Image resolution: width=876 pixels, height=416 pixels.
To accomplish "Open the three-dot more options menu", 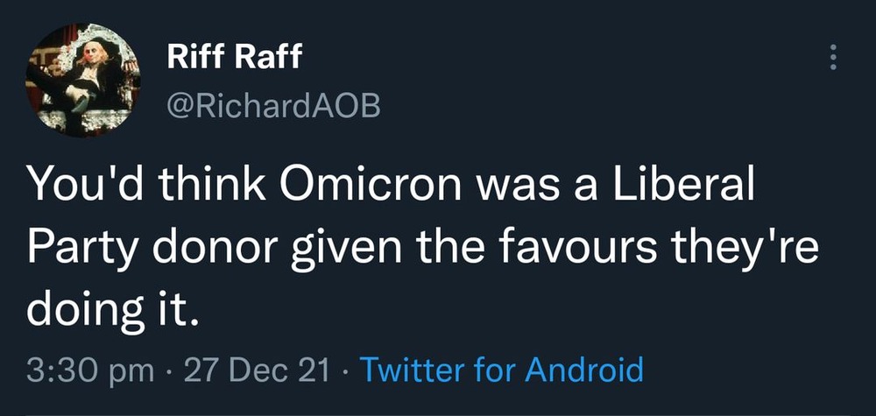I will (833, 58).
